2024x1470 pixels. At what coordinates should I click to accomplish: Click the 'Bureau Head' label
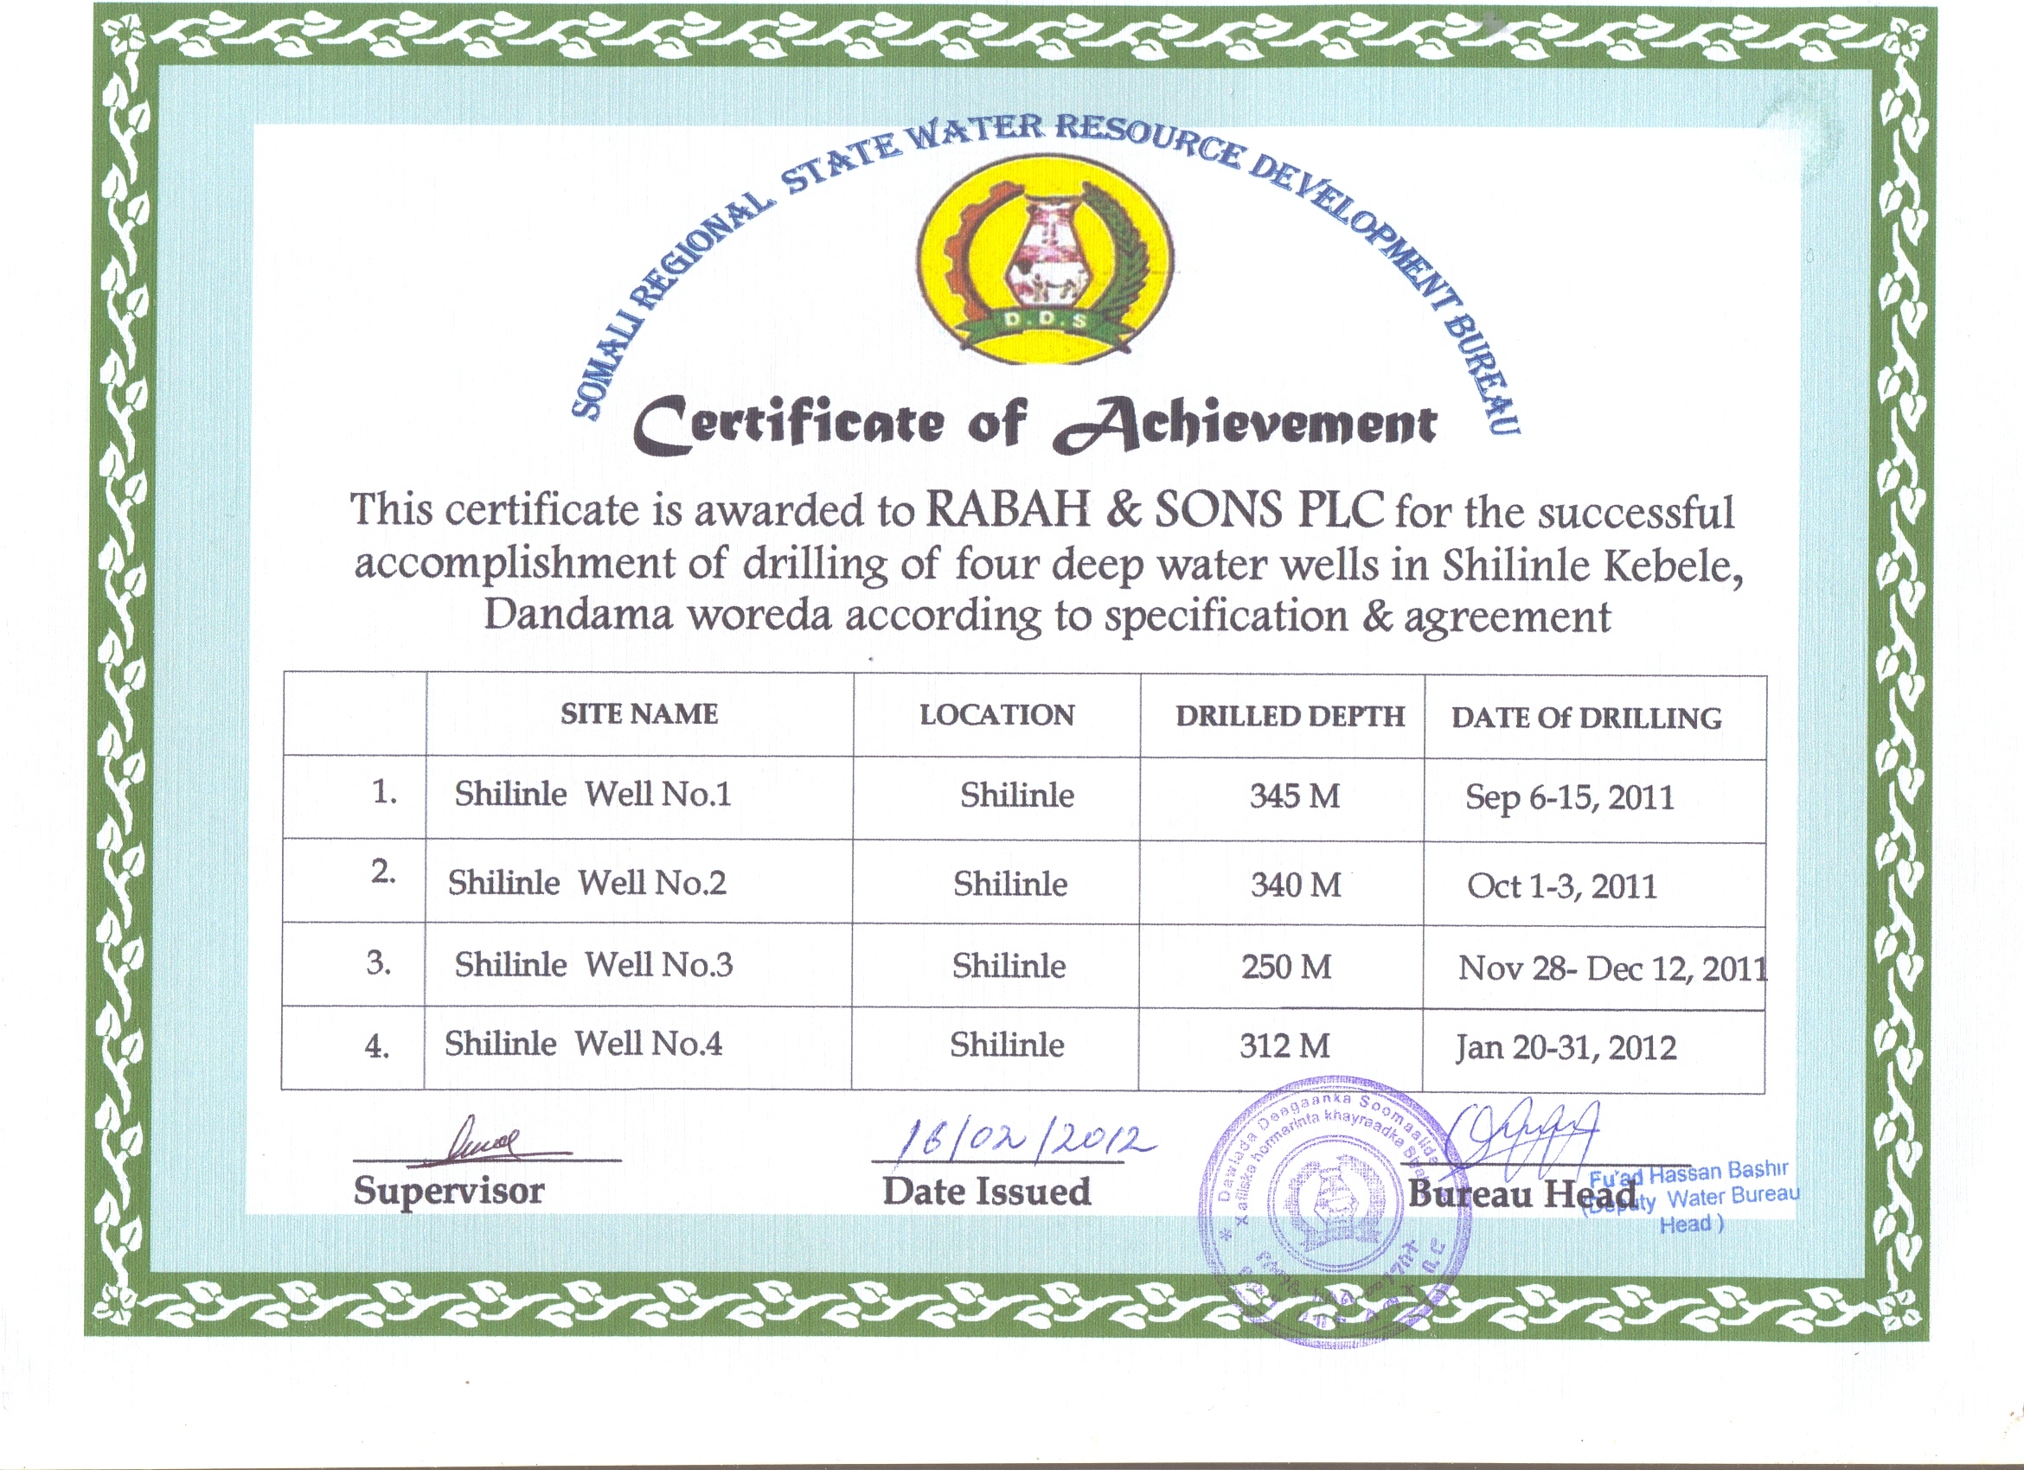pos(1522,1193)
